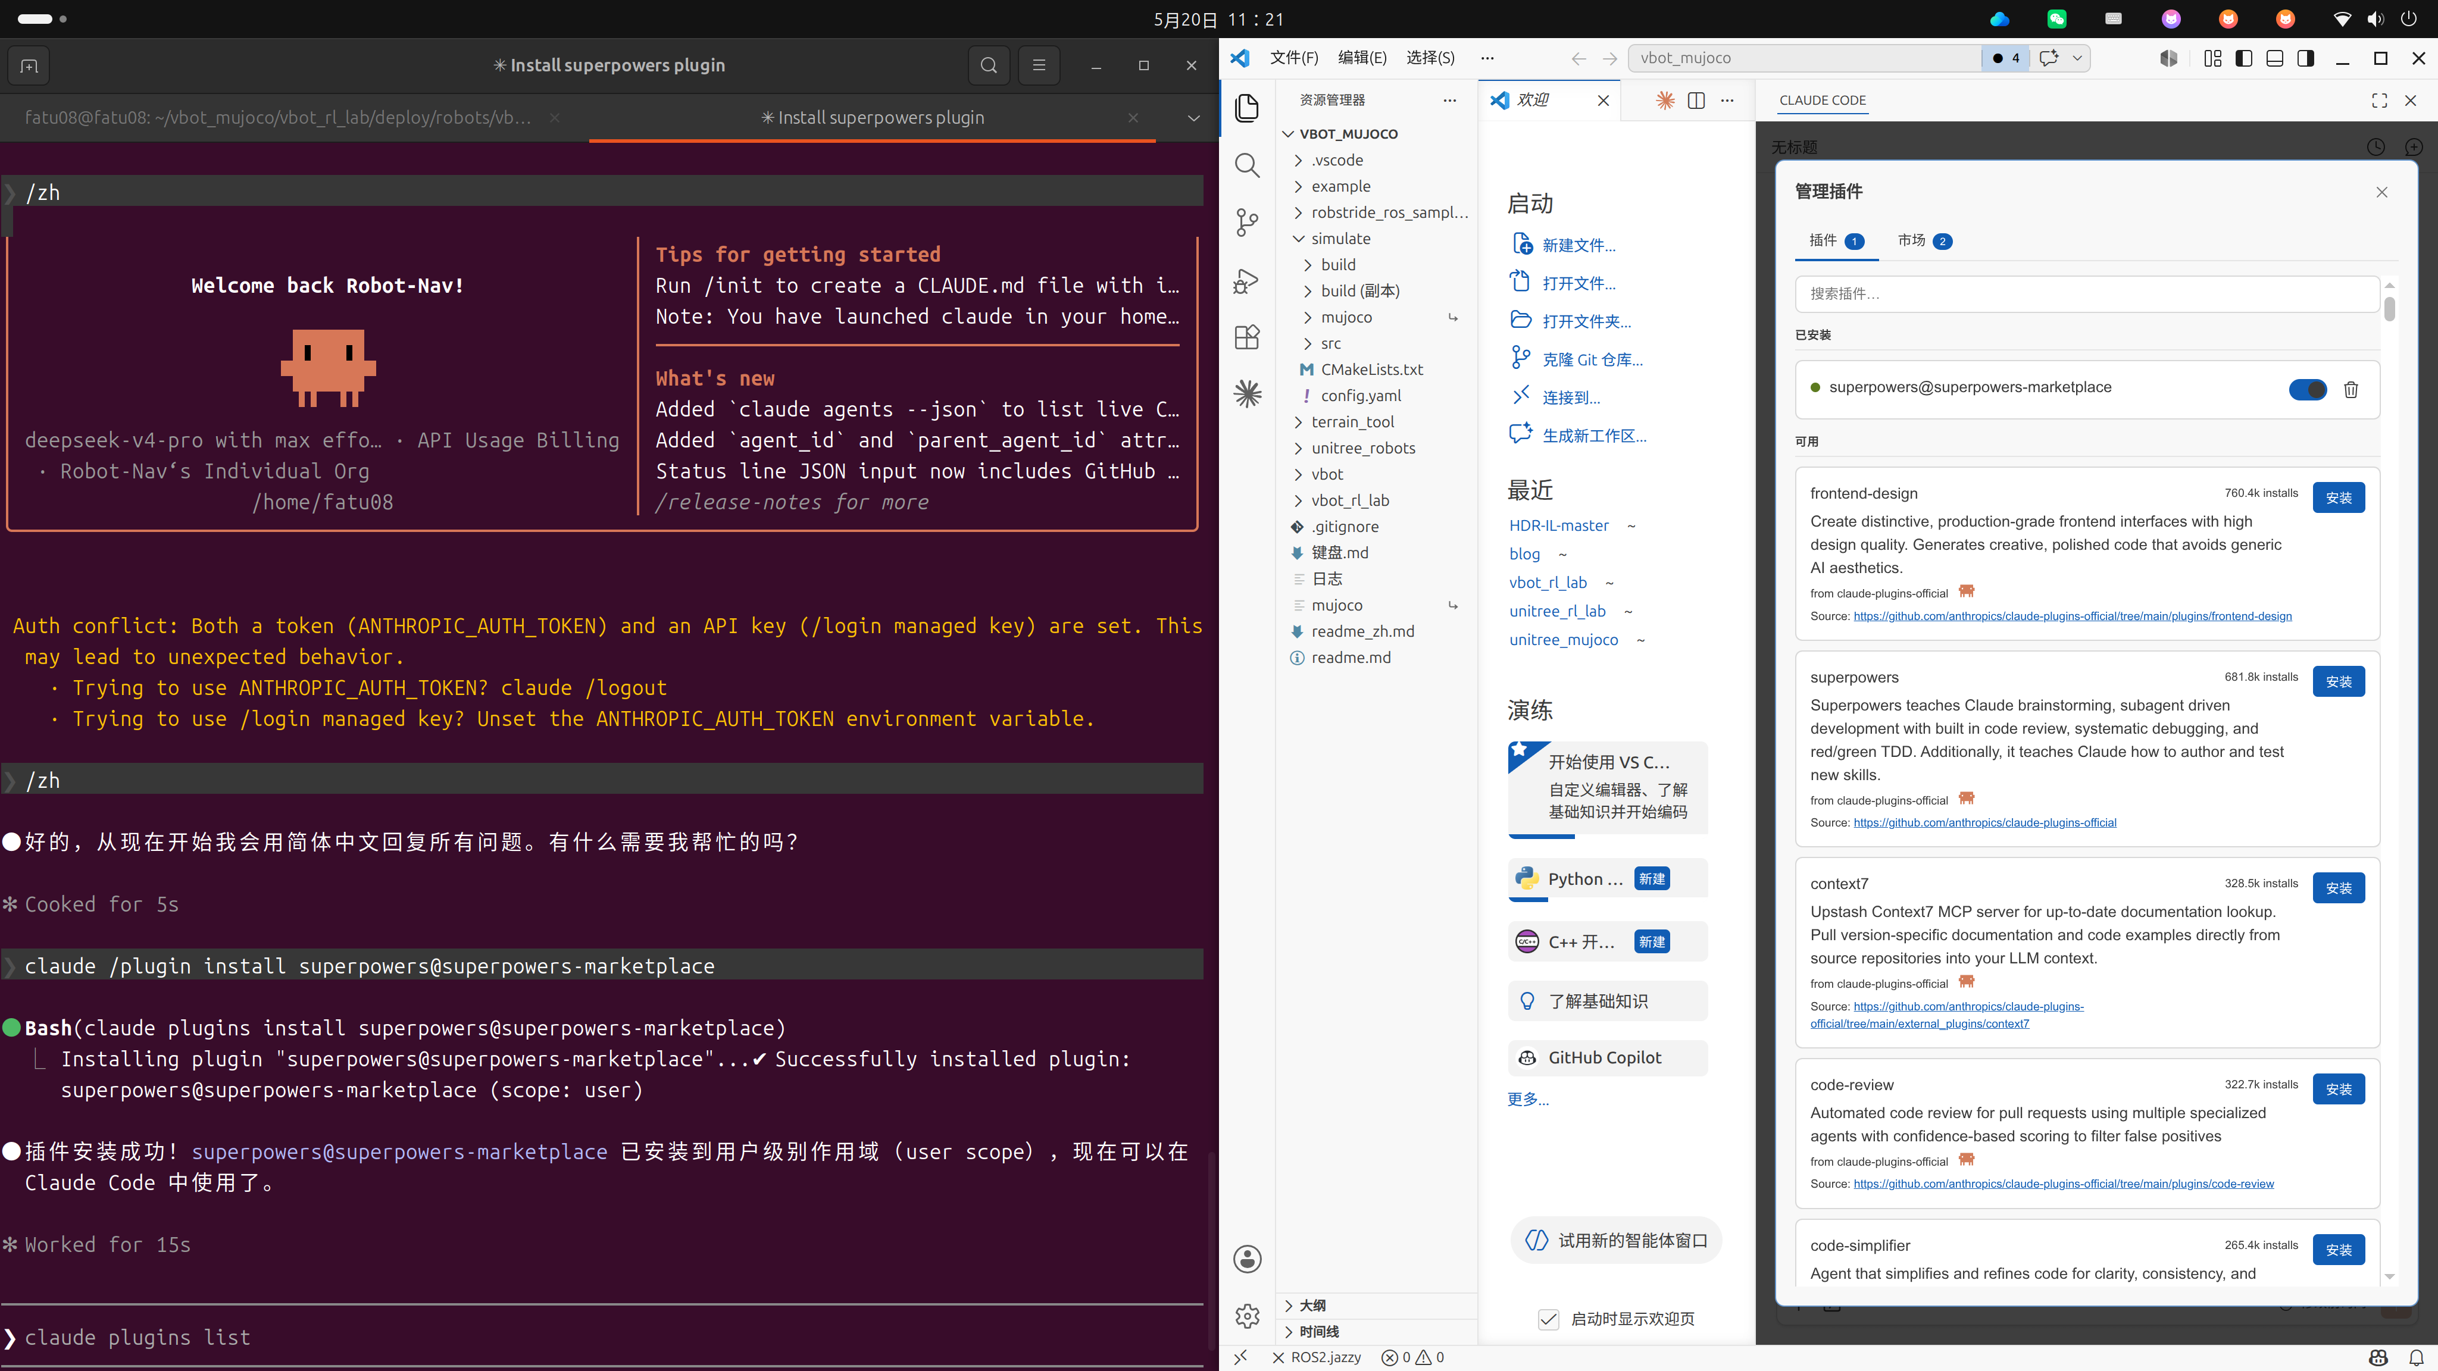
Task: Toggle the secondary side bar layout icon
Action: click(2305, 58)
